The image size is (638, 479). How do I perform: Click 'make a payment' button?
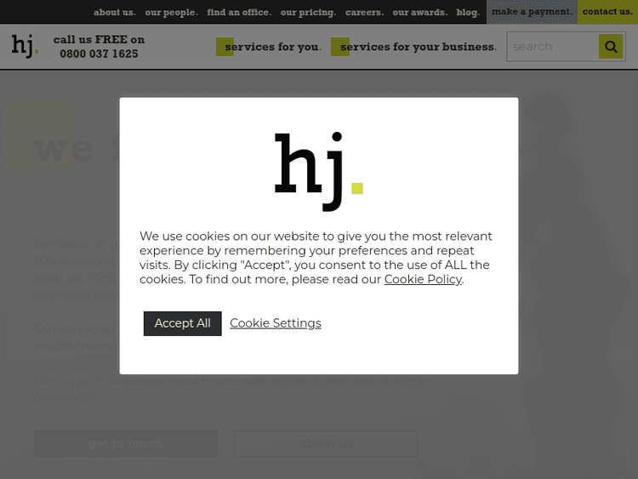(x=532, y=12)
